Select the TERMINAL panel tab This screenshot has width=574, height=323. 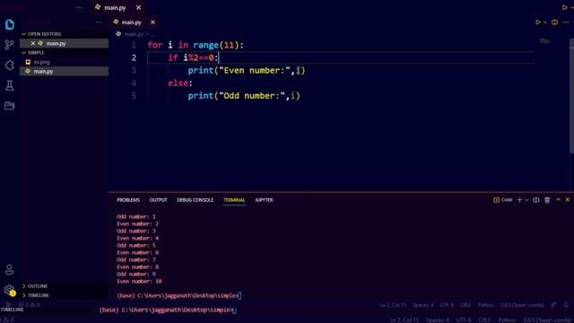[x=234, y=200]
